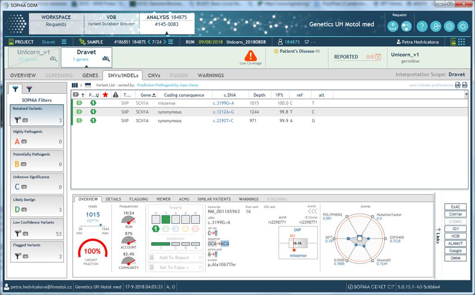Click the patient ID 184875 person icon

pos(280,42)
